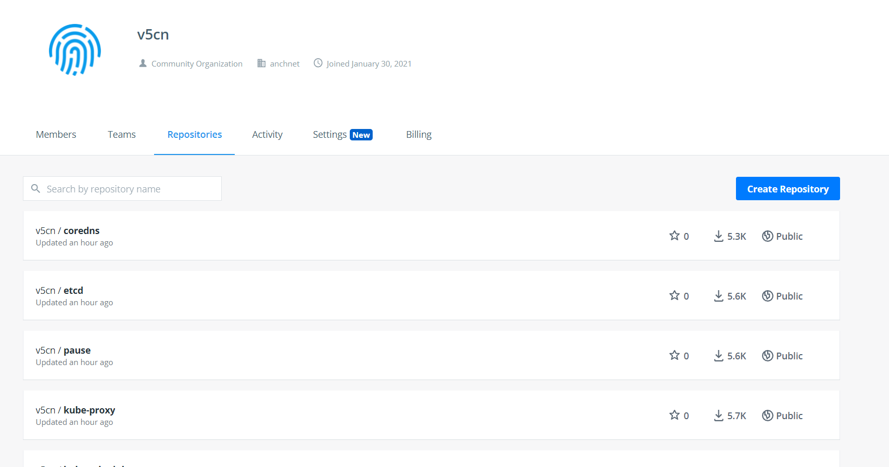The height and width of the screenshot is (467, 889).
Task: Open the Billing tab
Action: coord(419,134)
